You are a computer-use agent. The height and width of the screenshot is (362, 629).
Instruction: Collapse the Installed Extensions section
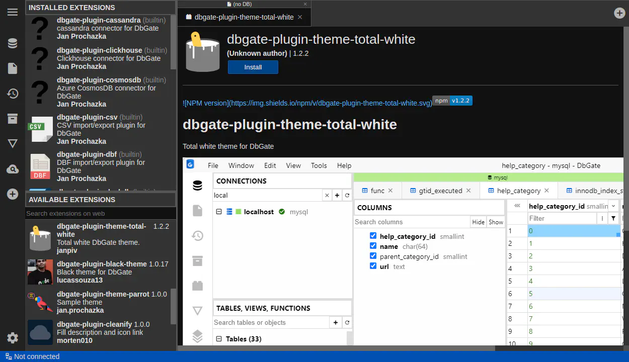[100, 8]
